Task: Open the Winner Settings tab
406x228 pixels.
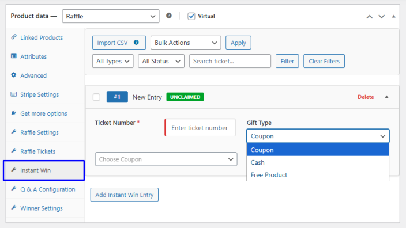Action: click(46, 208)
